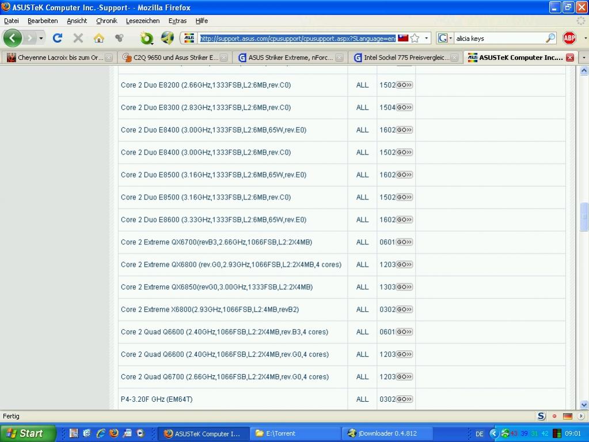
Task: Open the back/forward history dropdown
Action: tap(41, 39)
